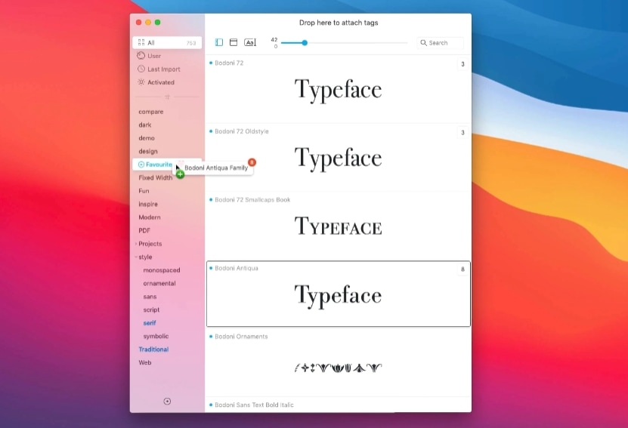Select the Fun tag

pyautogui.click(x=144, y=191)
